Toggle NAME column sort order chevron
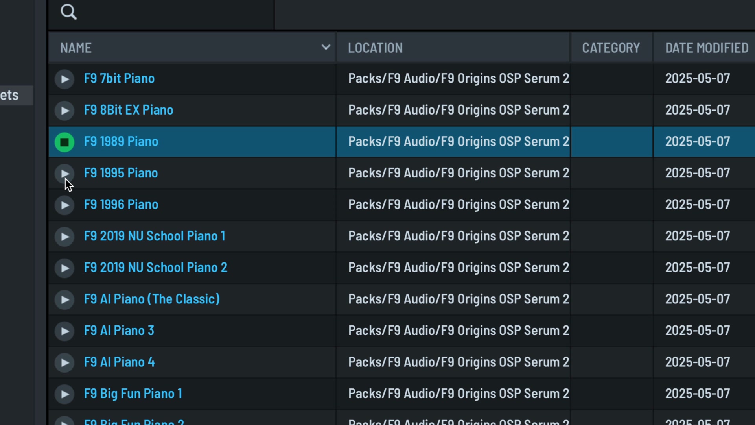 326,48
